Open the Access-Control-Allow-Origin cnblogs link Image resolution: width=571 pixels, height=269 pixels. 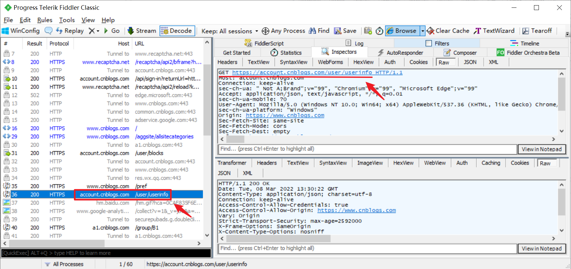pos(357,210)
